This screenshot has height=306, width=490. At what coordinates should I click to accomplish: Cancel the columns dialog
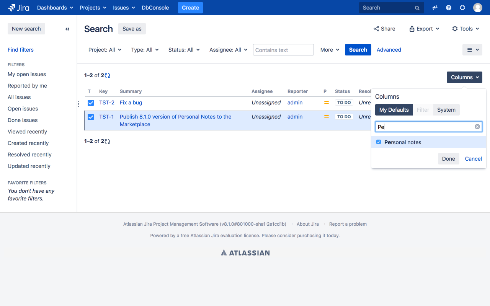click(x=474, y=159)
